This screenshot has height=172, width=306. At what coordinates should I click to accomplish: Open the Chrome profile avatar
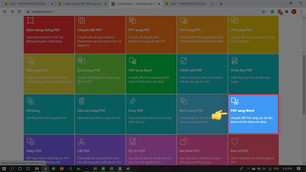pos(294,12)
